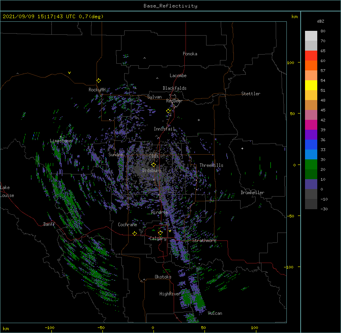Click the HighRiver town label
This screenshot has width=341, height=333.
pos(170,294)
